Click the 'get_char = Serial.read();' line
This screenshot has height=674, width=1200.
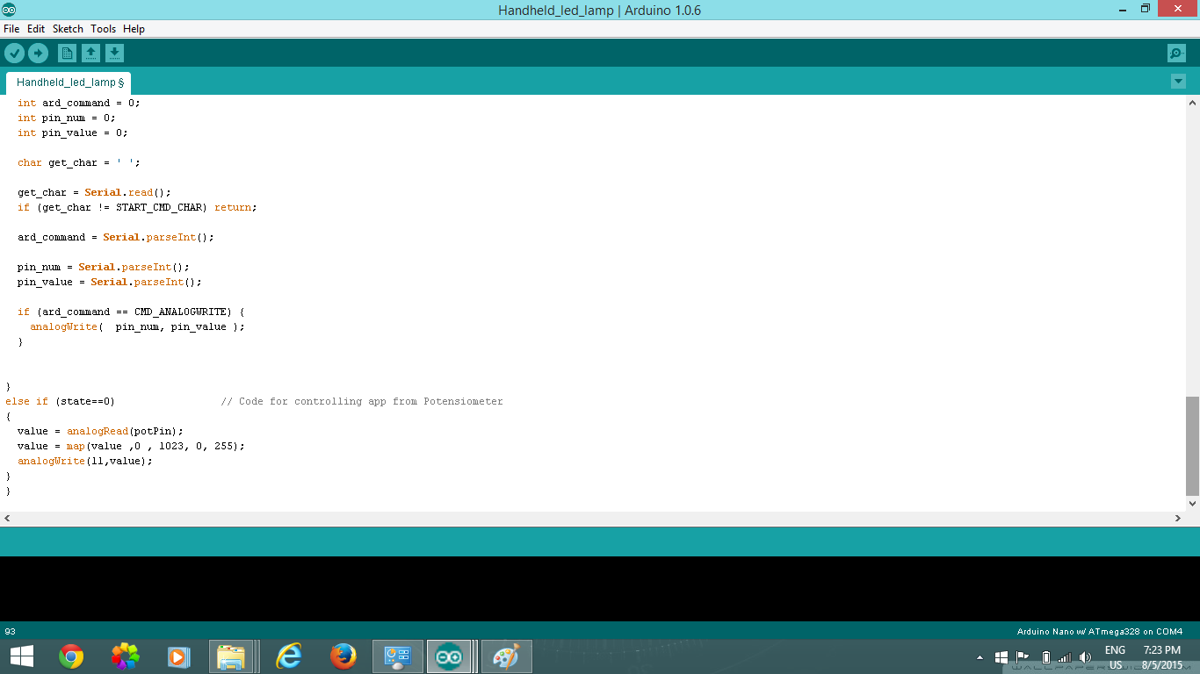[94, 192]
